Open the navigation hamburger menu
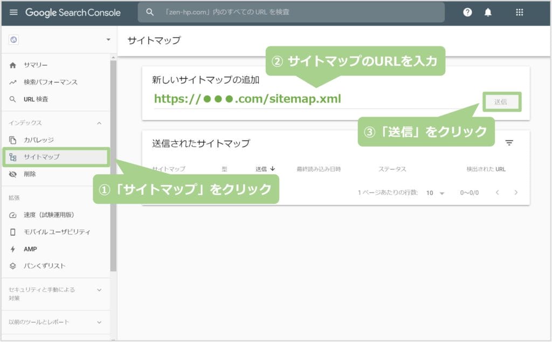The image size is (552, 342). tap(14, 12)
